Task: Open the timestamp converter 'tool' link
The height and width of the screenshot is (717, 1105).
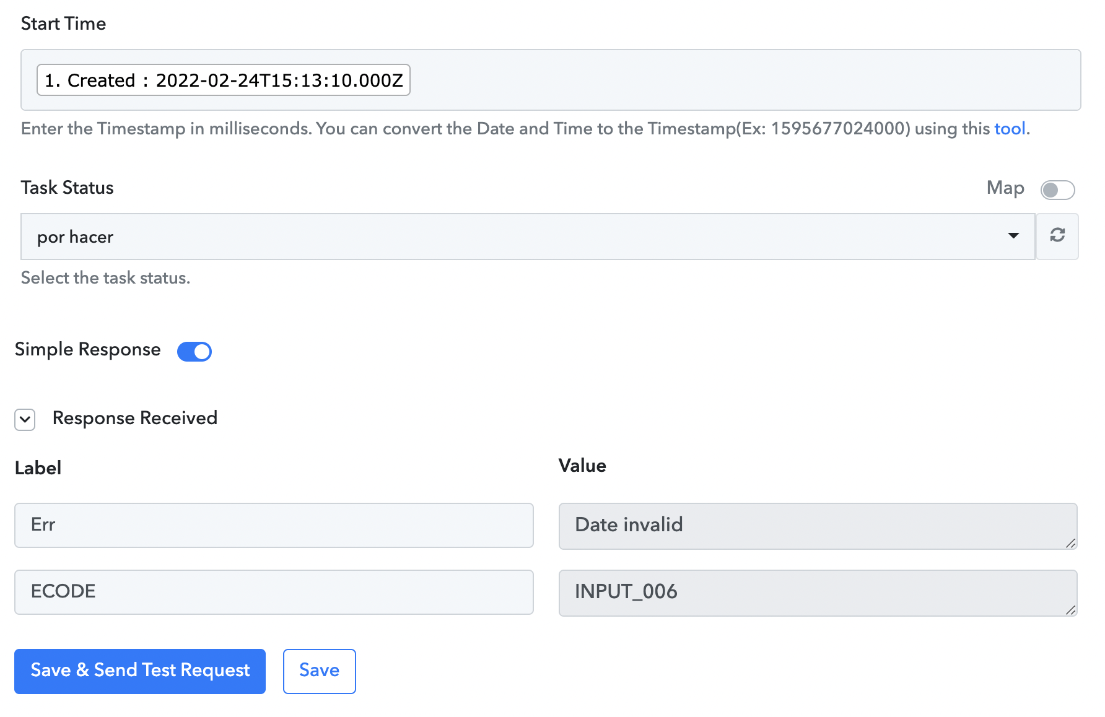Action: coord(1010,129)
